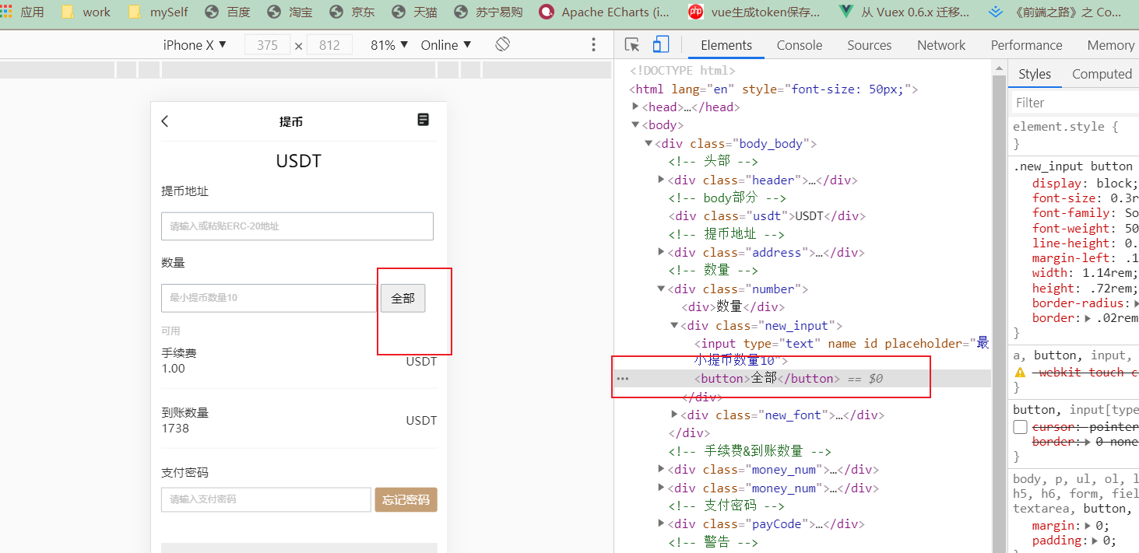Switch to the Performance tab

(1026, 45)
